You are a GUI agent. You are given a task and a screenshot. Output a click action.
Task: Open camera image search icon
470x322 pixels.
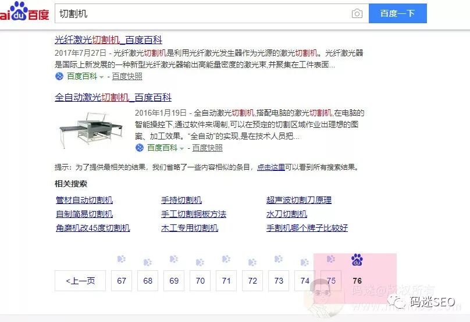pos(357,13)
